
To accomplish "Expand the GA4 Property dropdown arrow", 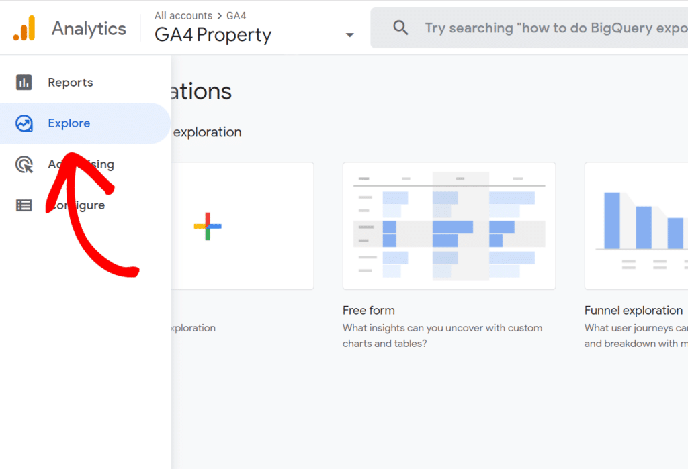I will tap(349, 35).
